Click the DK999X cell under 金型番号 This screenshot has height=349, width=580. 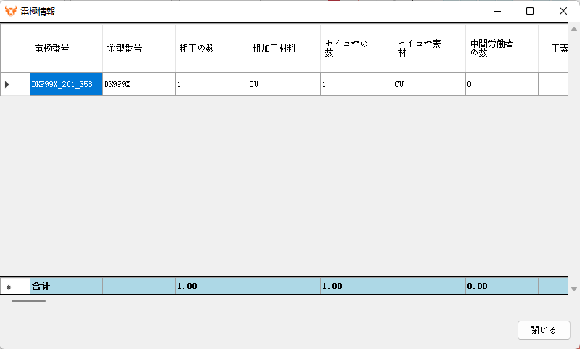139,84
